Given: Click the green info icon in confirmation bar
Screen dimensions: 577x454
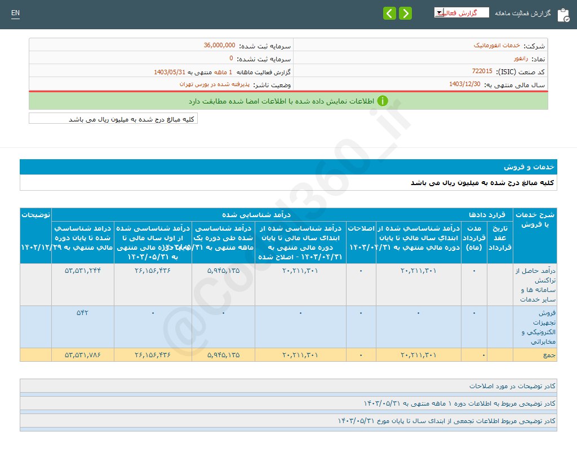Looking at the screenshot, I should pos(383,100).
